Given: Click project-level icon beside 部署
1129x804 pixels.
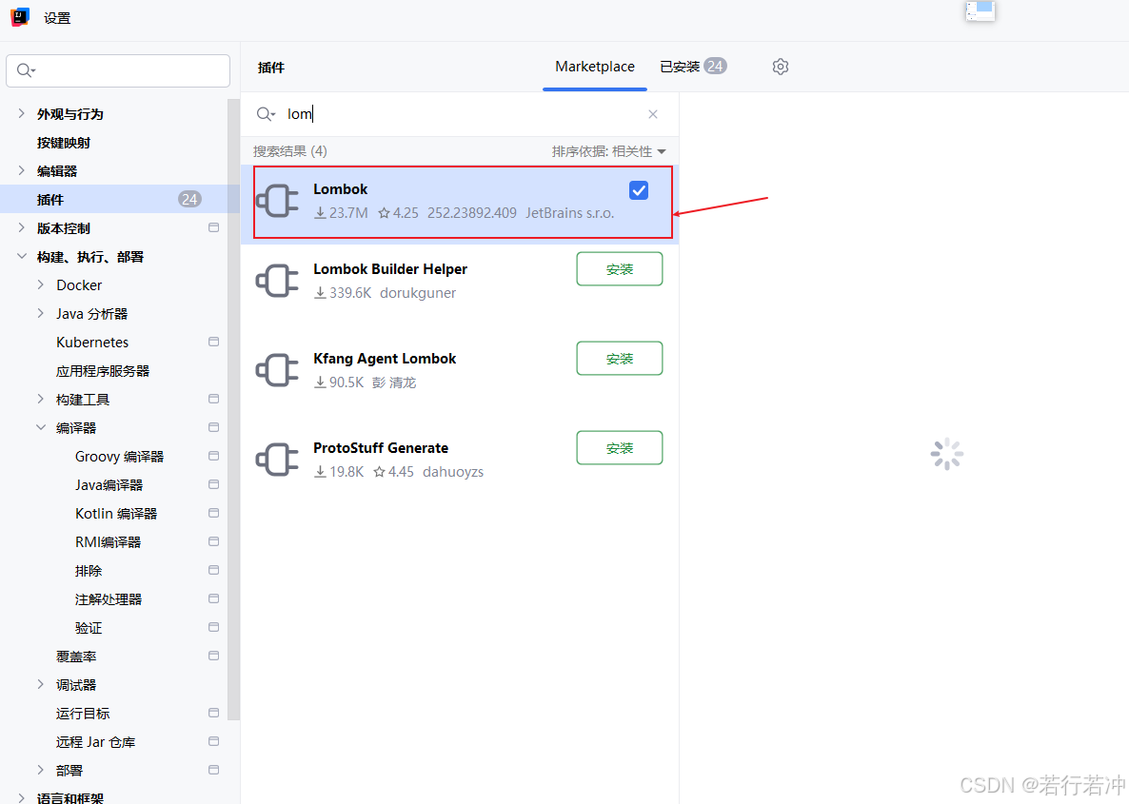Looking at the screenshot, I should (x=214, y=770).
